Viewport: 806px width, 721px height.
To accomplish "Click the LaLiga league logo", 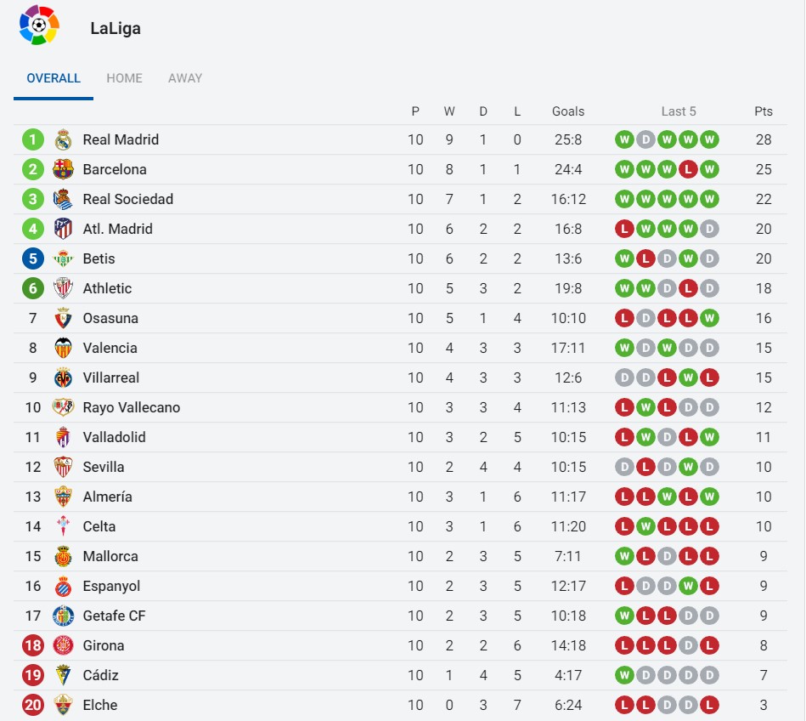I will pos(39,26).
